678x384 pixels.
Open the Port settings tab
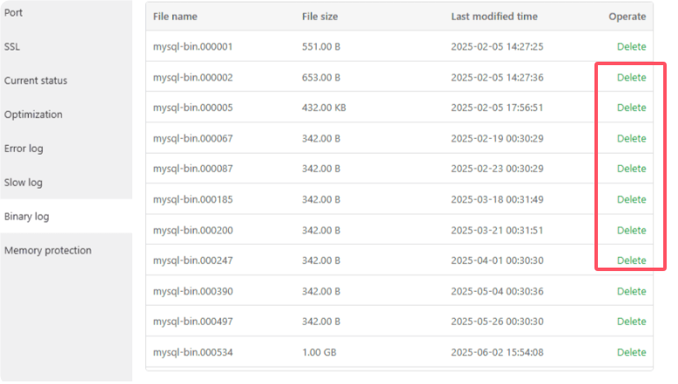pyautogui.click(x=14, y=13)
